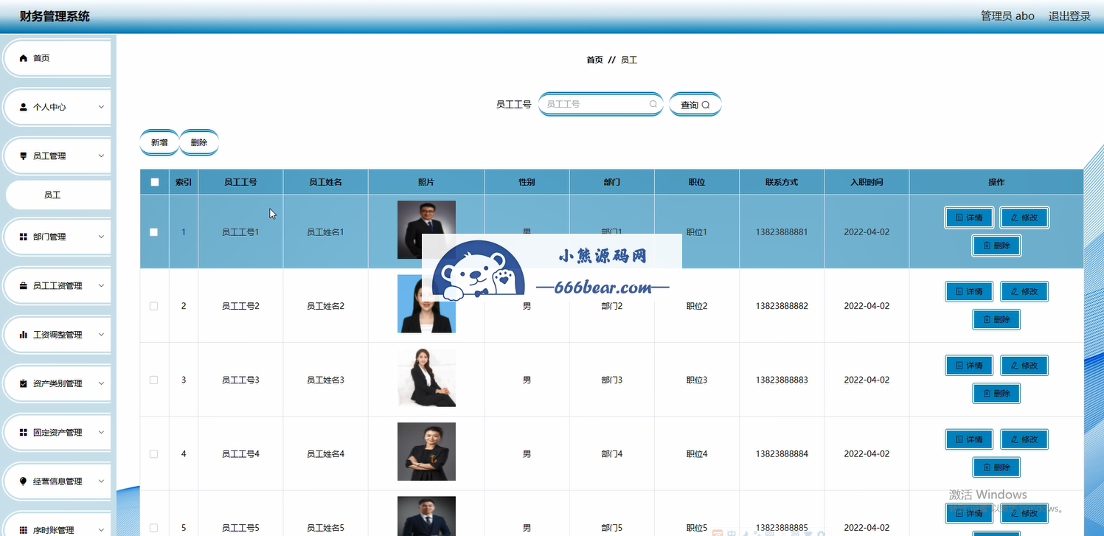Expand the 固定资产管理 chevron
The image size is (1104, 536).
pos(101,432)
